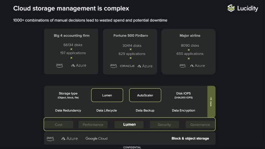Click AWS logo in Fortune 500 FinServ card
Screen dimensions: 265x149
(114, 66)
